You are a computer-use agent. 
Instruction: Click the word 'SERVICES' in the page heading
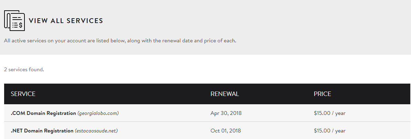85,21
